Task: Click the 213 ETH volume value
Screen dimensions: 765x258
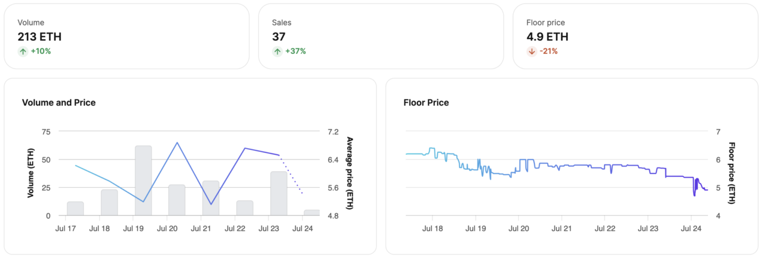Action: coord(39,37)
